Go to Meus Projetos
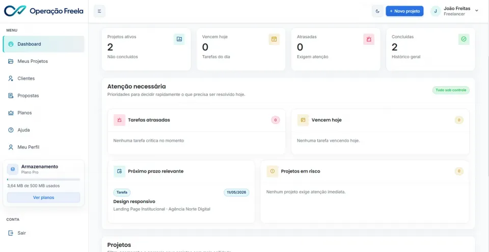The height and width of the screenshot is (252, 489). (x=43, y=61)
